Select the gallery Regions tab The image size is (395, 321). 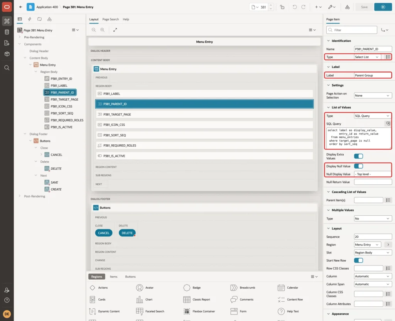(x=96, y=277)
